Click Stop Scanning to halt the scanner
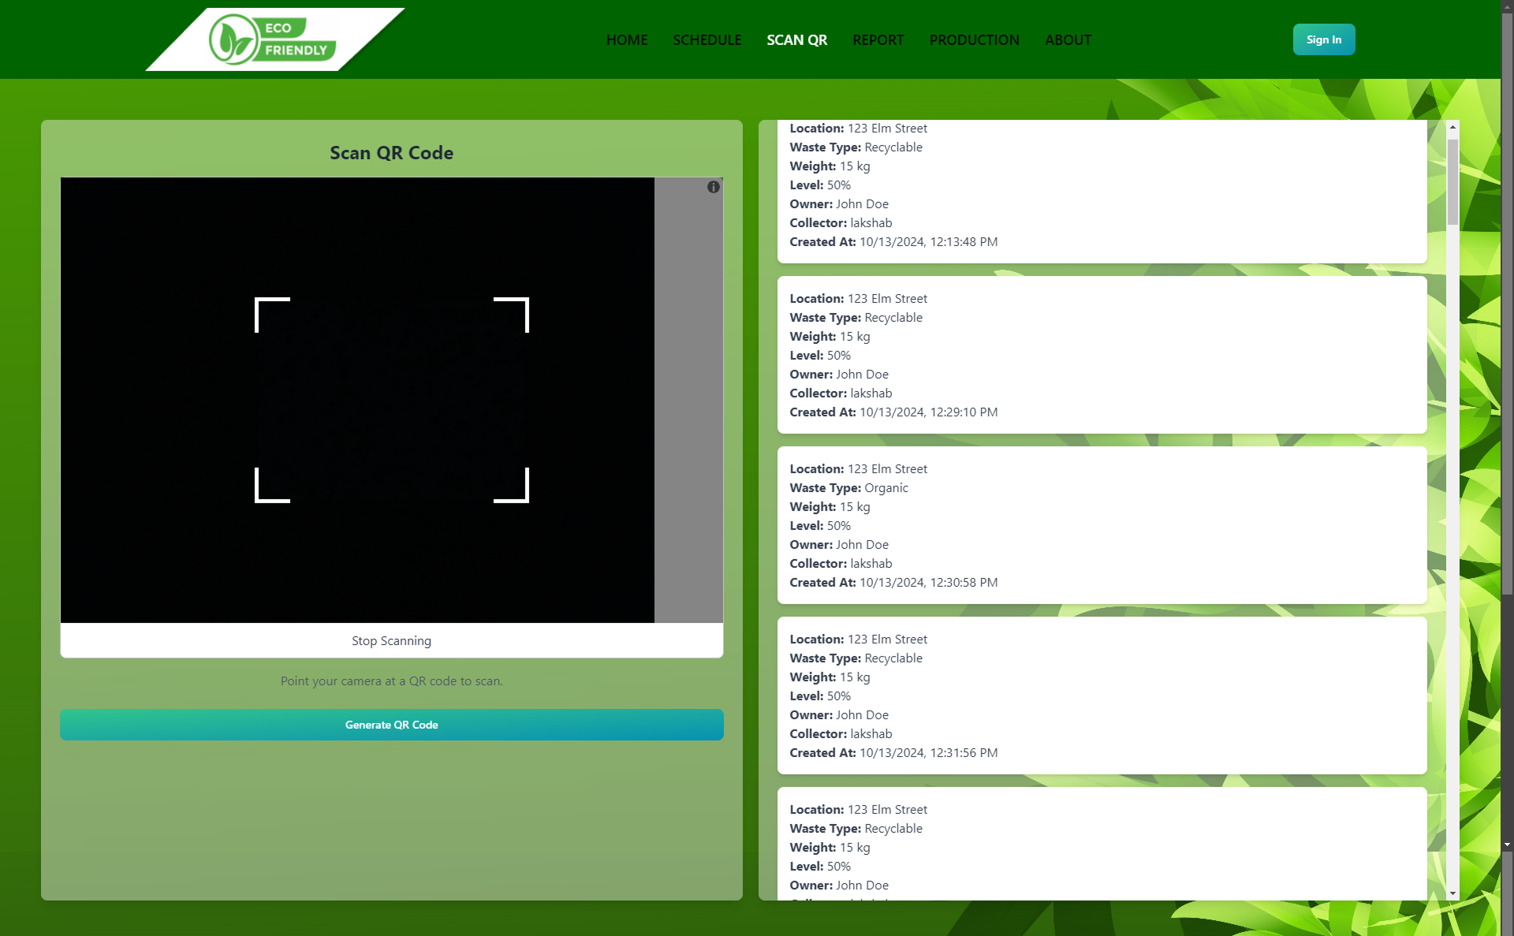The image size is (1514, 936). 391,640
